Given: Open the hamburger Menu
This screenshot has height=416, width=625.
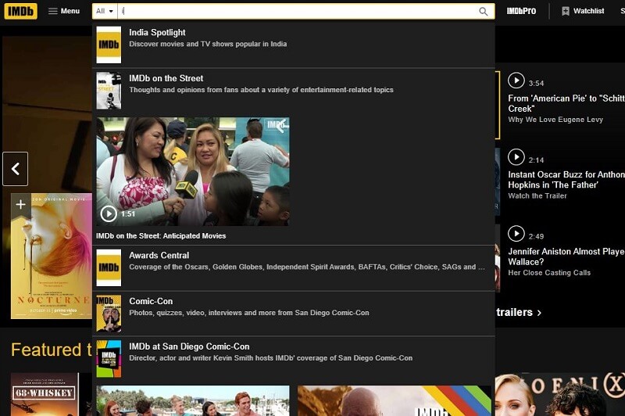Looking at the screenshot, I should tap(64, 11).
